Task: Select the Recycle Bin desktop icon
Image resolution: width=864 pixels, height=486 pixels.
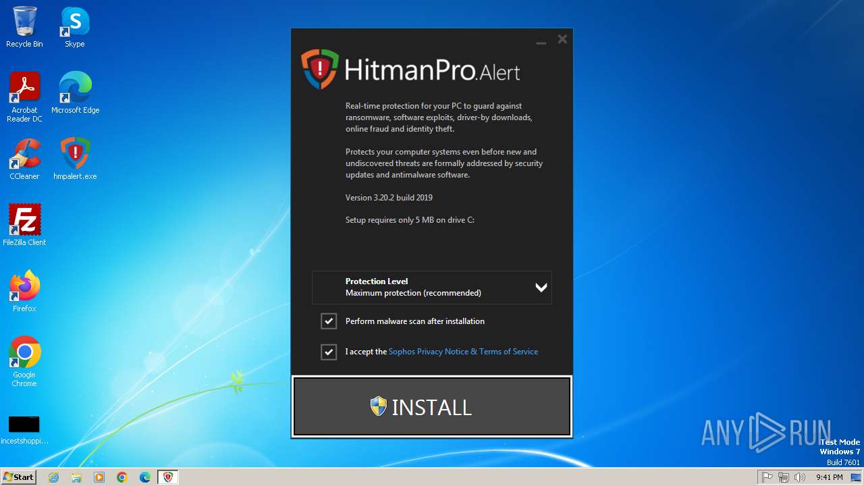Action: [x=24, y=27]
